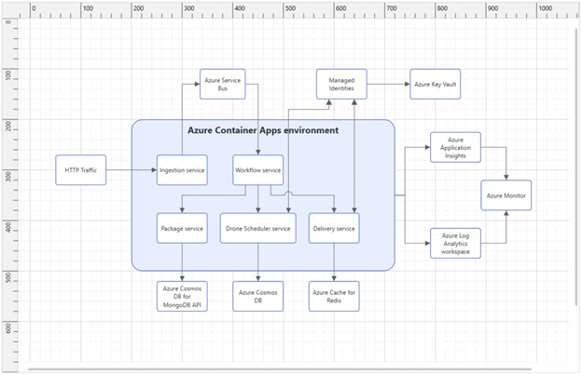Viewport: 582px width, 375px height.
Task: Select the Workflow service box
Action: tap(258, 169)
